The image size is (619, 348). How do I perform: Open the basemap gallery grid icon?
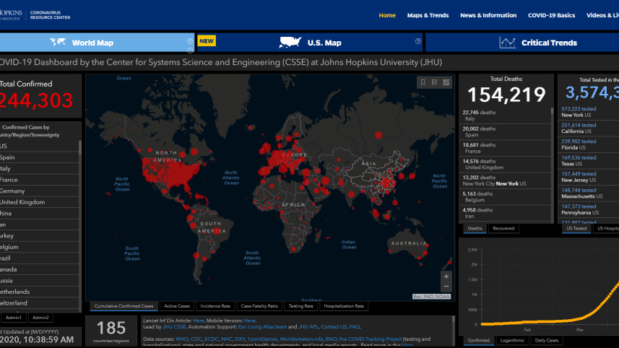pos(446,82)
